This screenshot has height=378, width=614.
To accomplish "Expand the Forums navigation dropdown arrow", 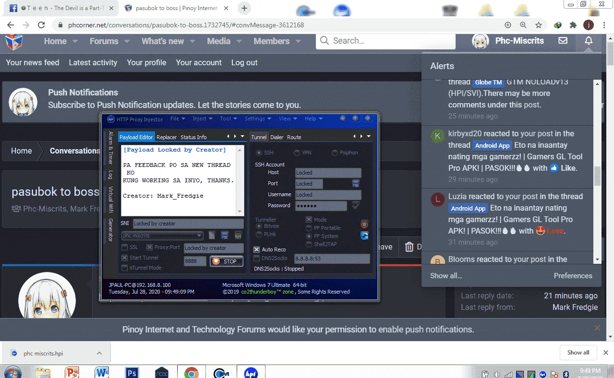I will (127, 42).
